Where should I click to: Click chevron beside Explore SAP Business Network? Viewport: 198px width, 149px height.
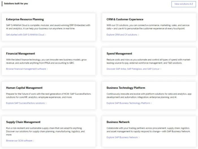point(139,137)
